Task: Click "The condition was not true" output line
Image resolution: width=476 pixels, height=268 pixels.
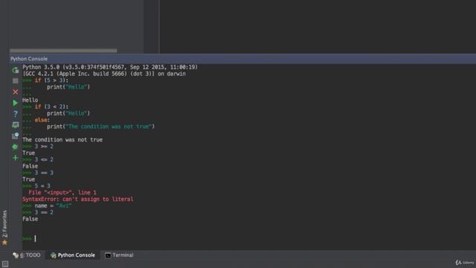Action: coord(62,140)
